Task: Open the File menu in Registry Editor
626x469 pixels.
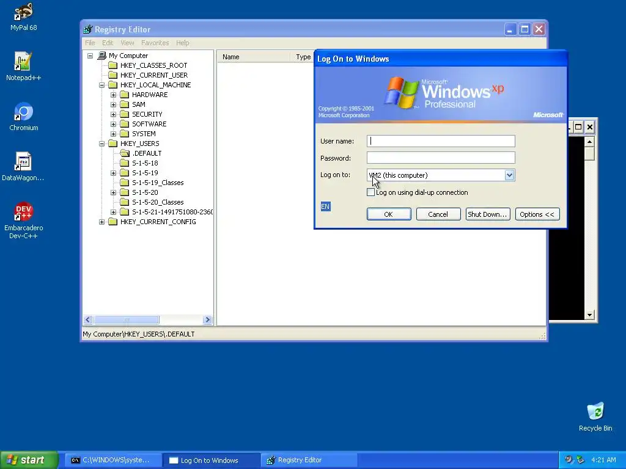Action: tap(90, 43)
